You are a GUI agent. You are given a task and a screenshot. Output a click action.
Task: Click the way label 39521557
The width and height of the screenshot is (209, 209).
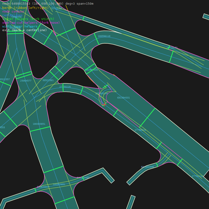[x=5, y=79]
